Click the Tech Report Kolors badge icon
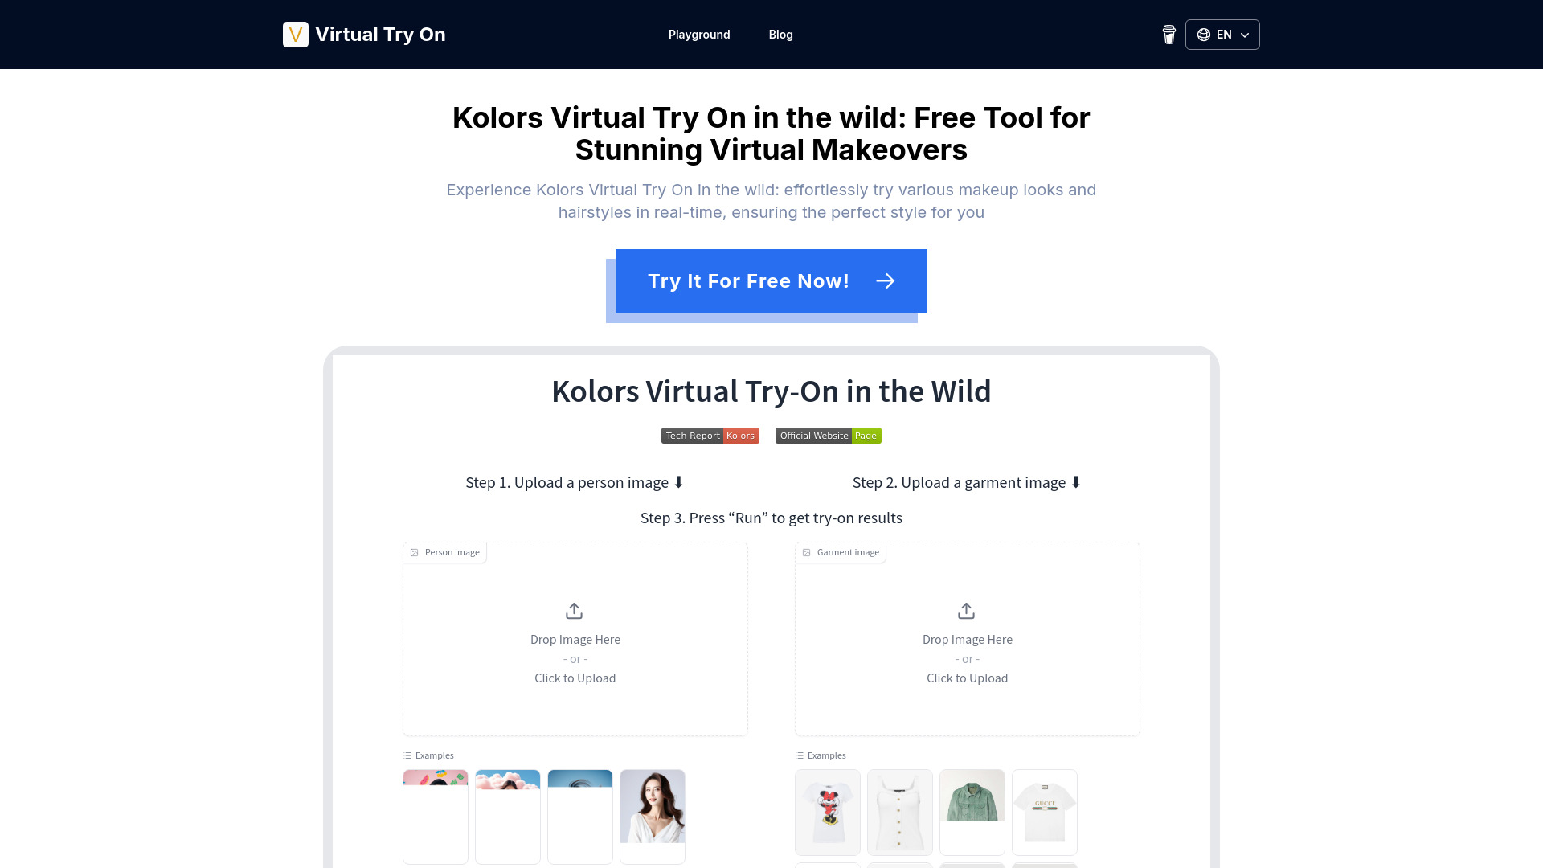Viewport: 1543px width, 868px height. [709, 436]
